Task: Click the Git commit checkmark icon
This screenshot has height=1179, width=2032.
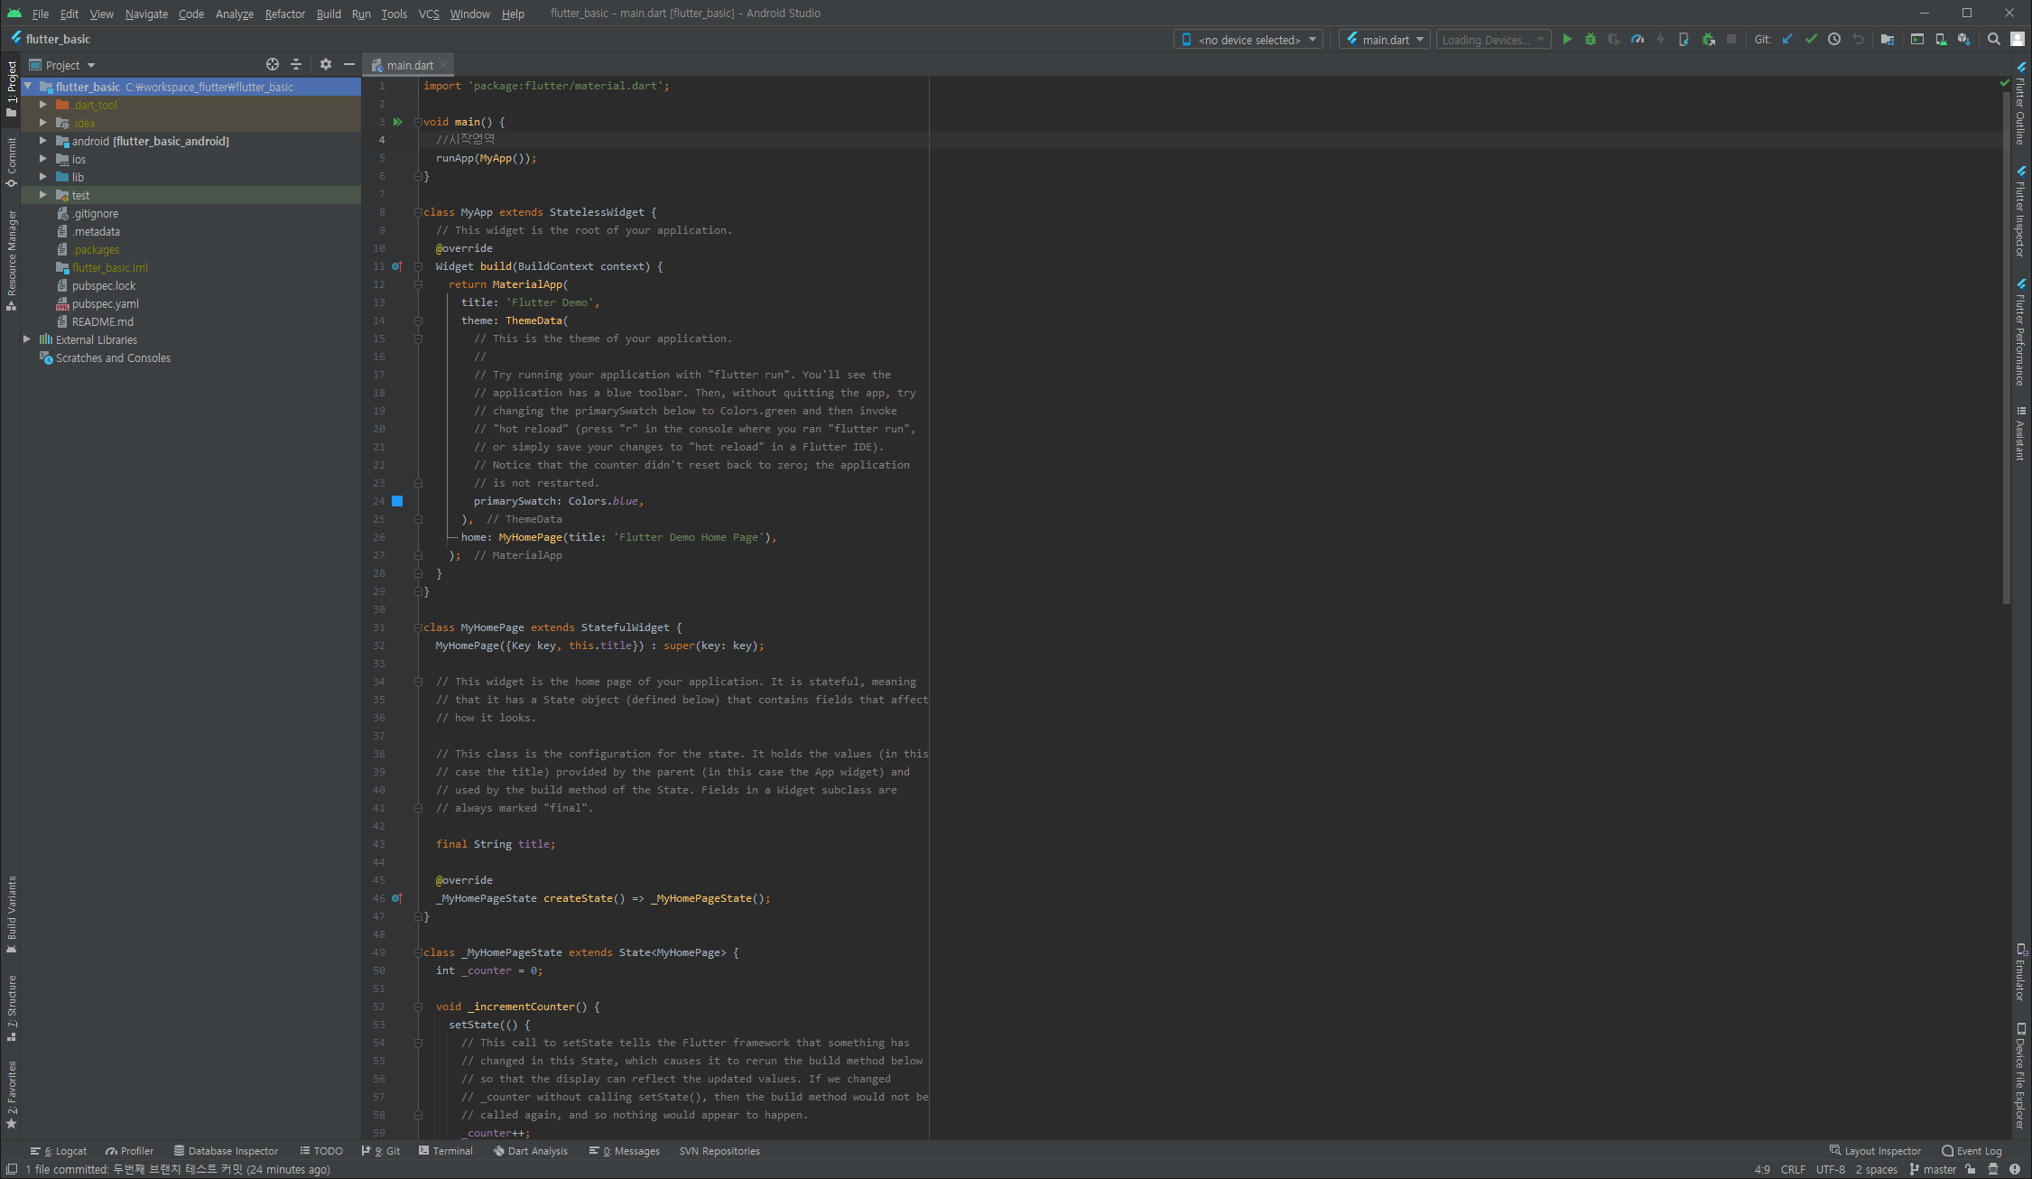Action: coord(1811,40)
